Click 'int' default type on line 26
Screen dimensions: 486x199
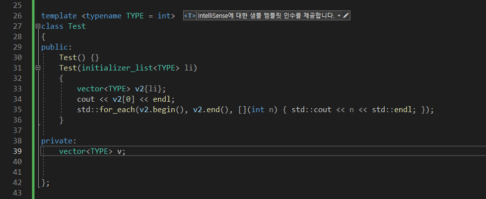pyautogui.click(x=164, y=16)
